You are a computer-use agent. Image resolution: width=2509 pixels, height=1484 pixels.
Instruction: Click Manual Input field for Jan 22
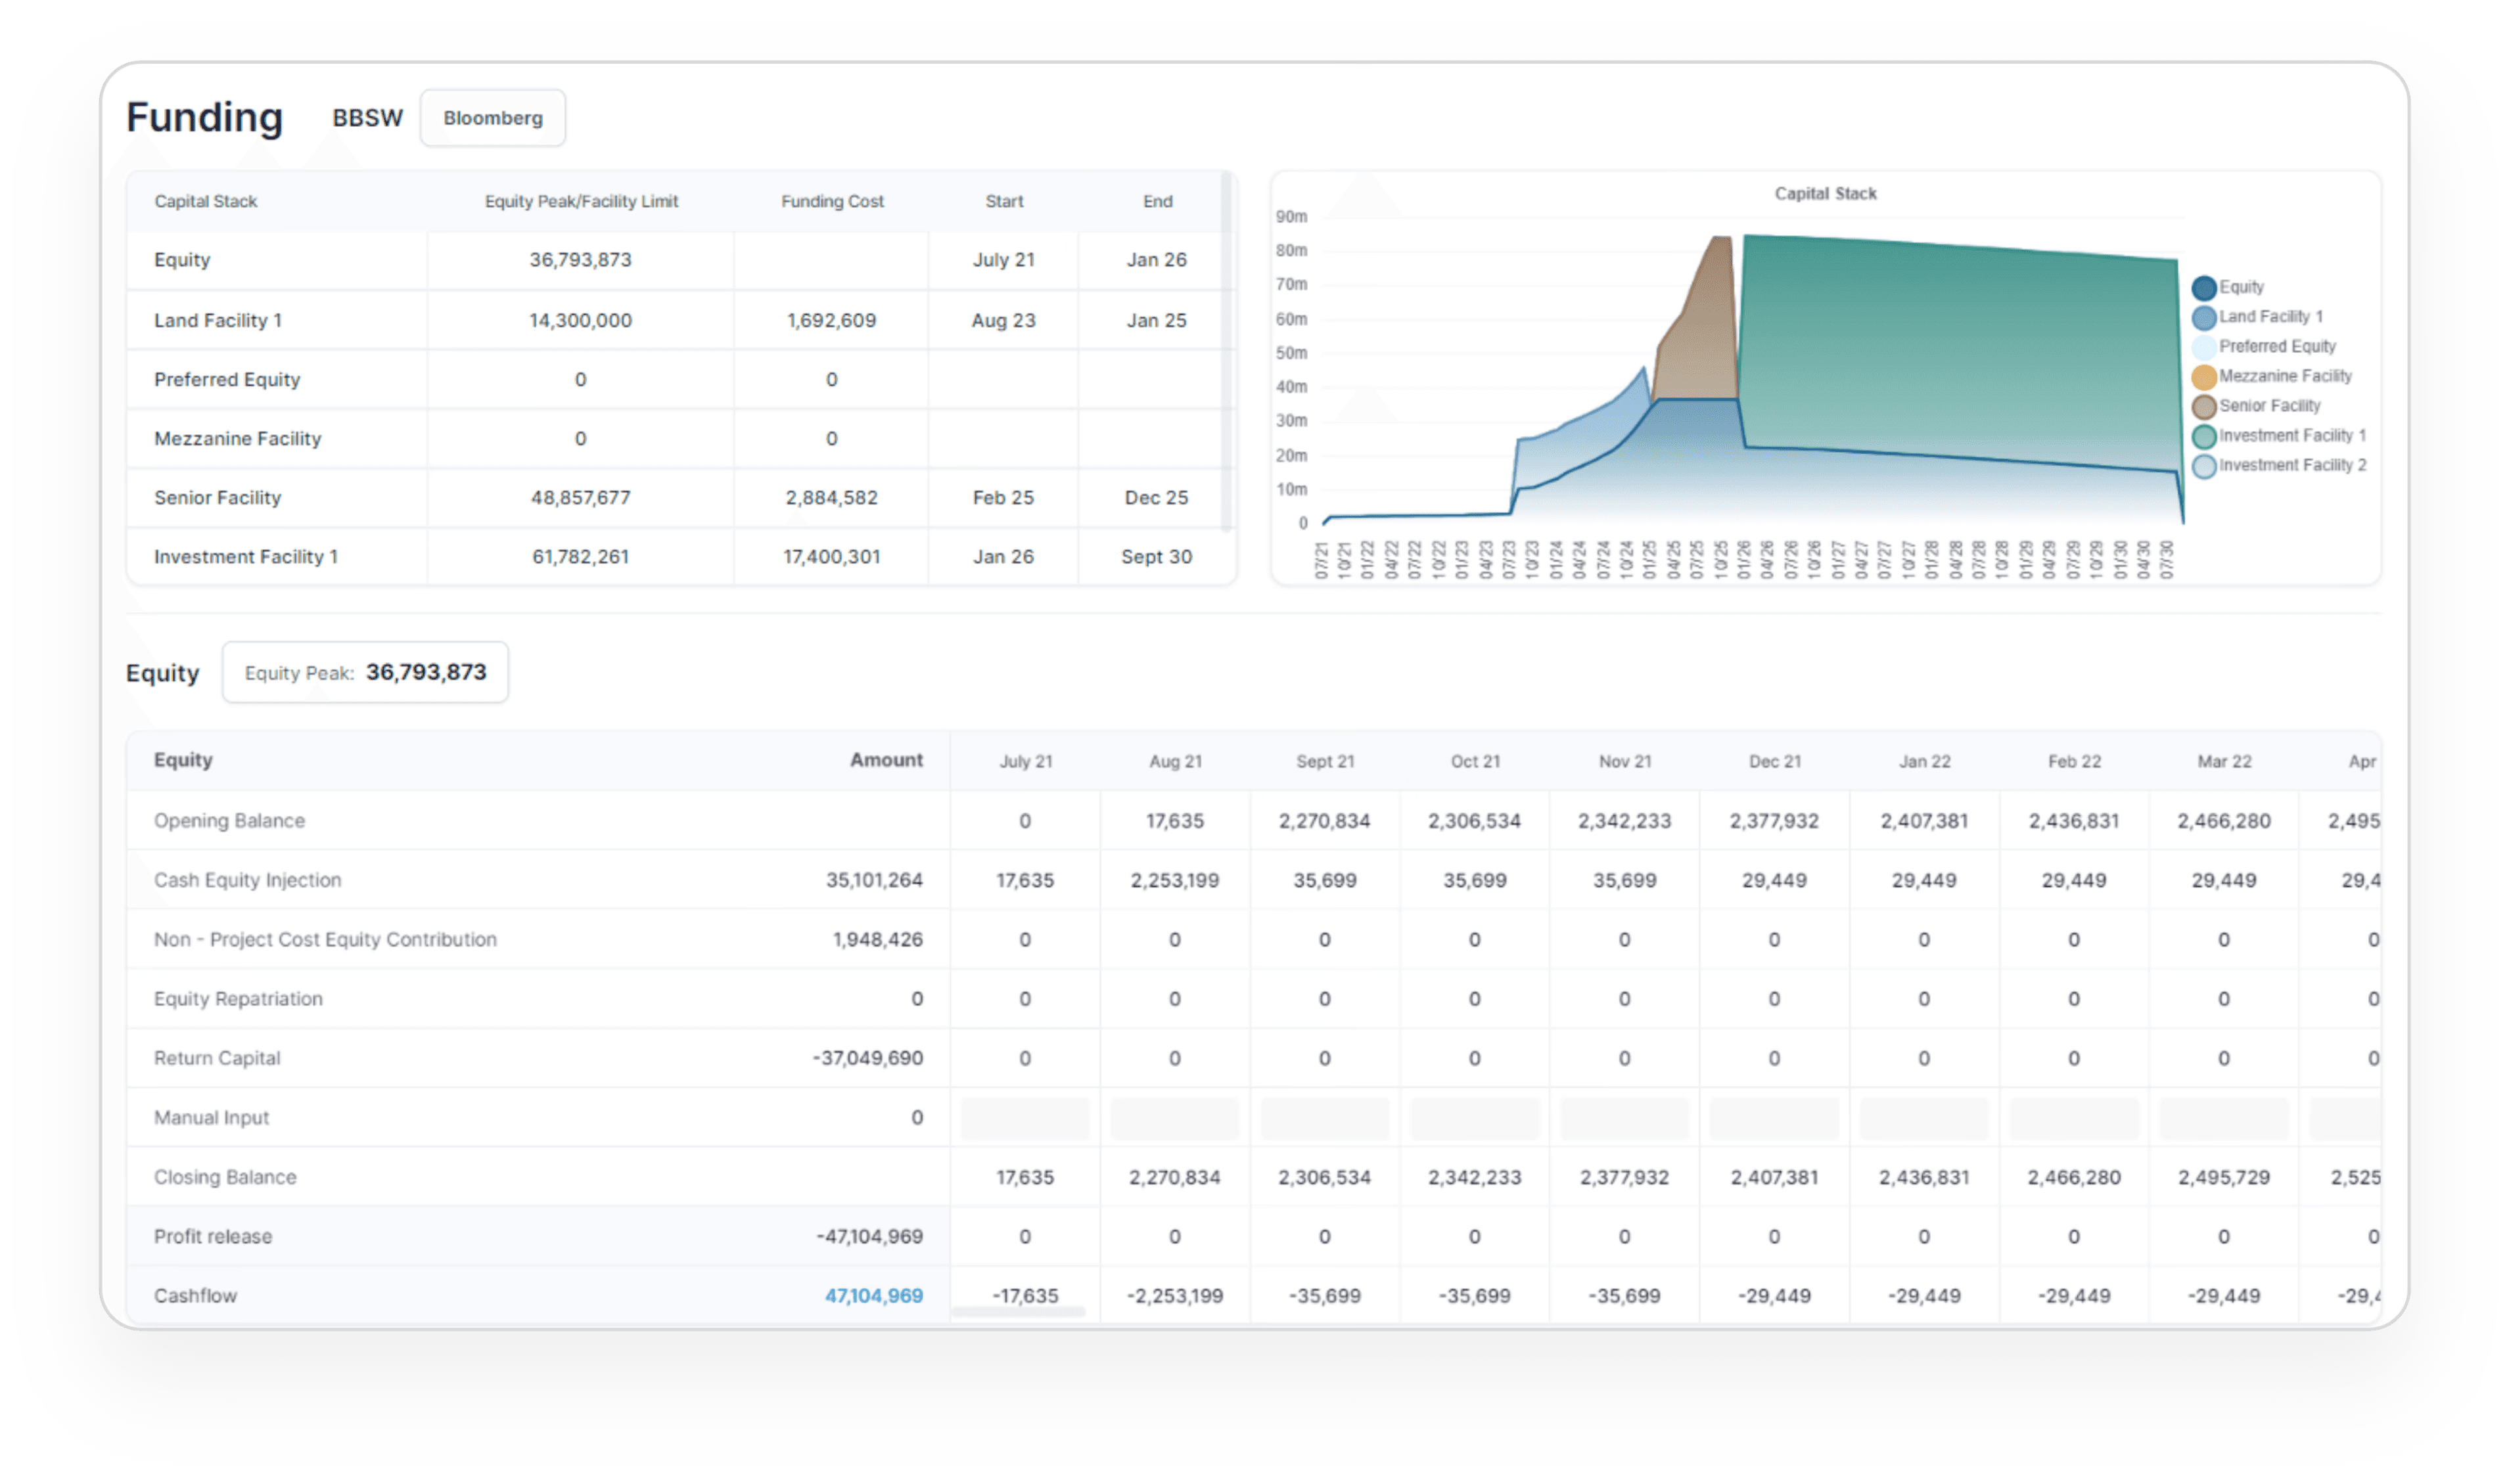tap(1923, 1117)
